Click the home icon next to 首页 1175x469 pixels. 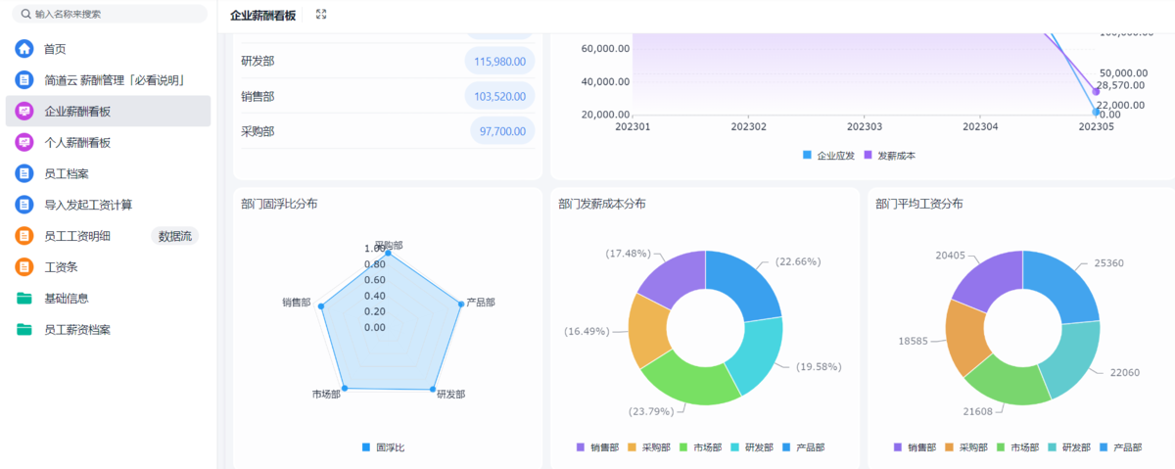pos(24,49)
